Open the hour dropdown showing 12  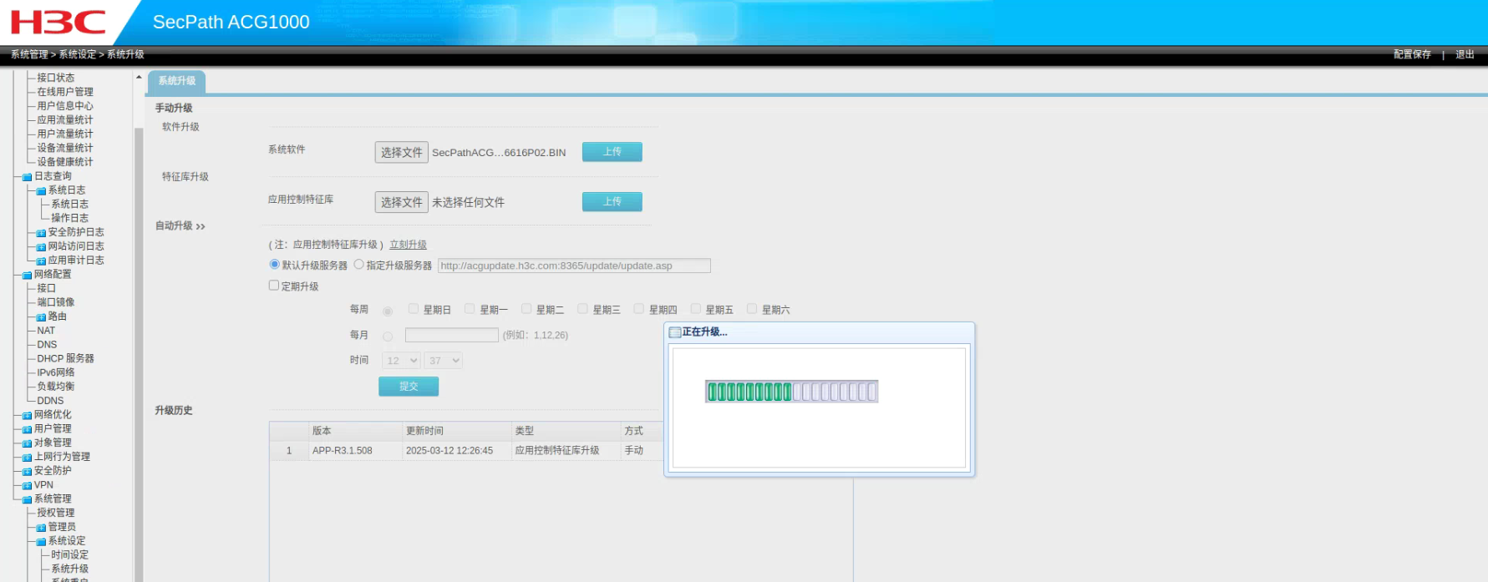pos(401,361)
